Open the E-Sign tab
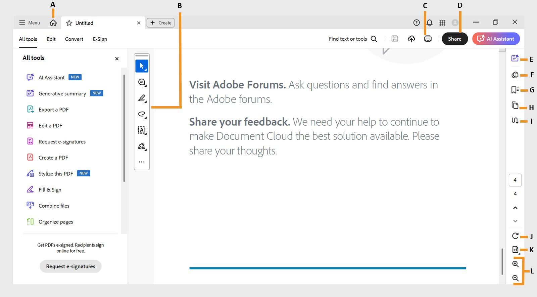 point(100,39)
